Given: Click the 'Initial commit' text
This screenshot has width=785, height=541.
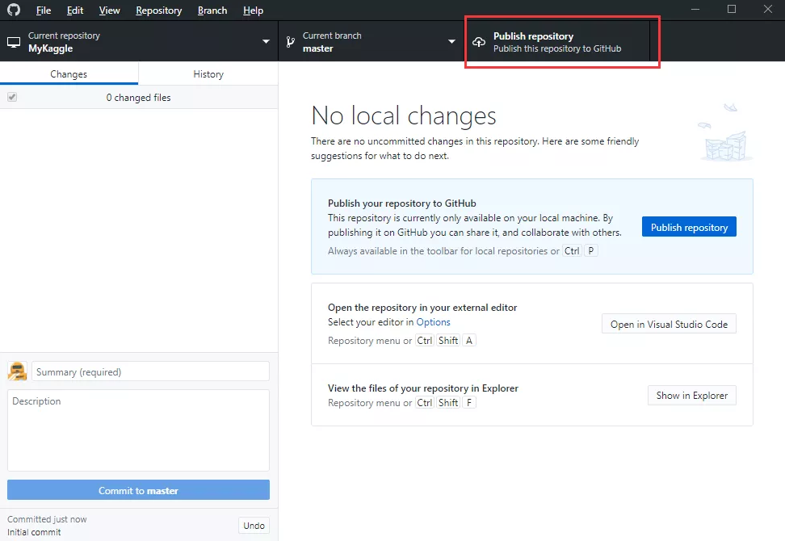Looking at the screenshot, I should 34,532.
